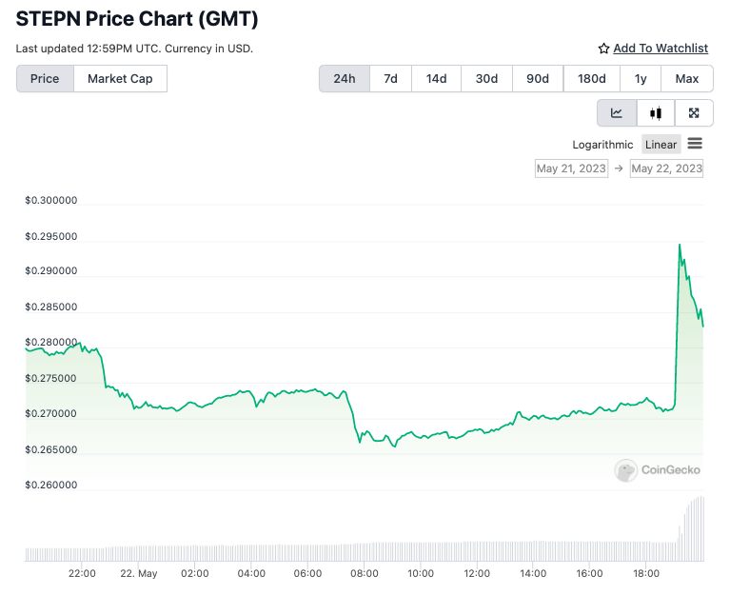Click the $0.275000 axis label
The height and width of the screenshot is (595, 730).
coord(50,378)
